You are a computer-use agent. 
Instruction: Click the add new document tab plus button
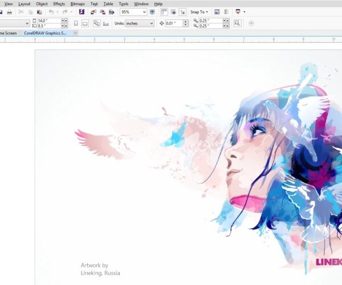tap(75, 33)
